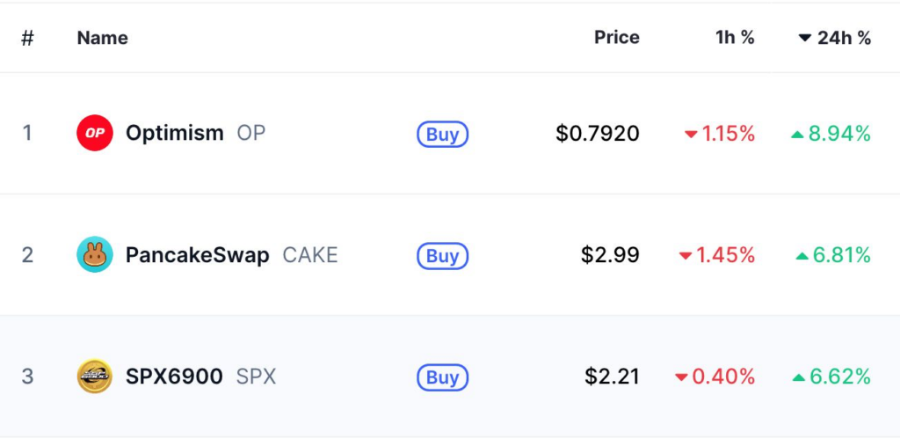Open the PancakeSwap coin name link
Screen dimensions: 900x439
198,255
